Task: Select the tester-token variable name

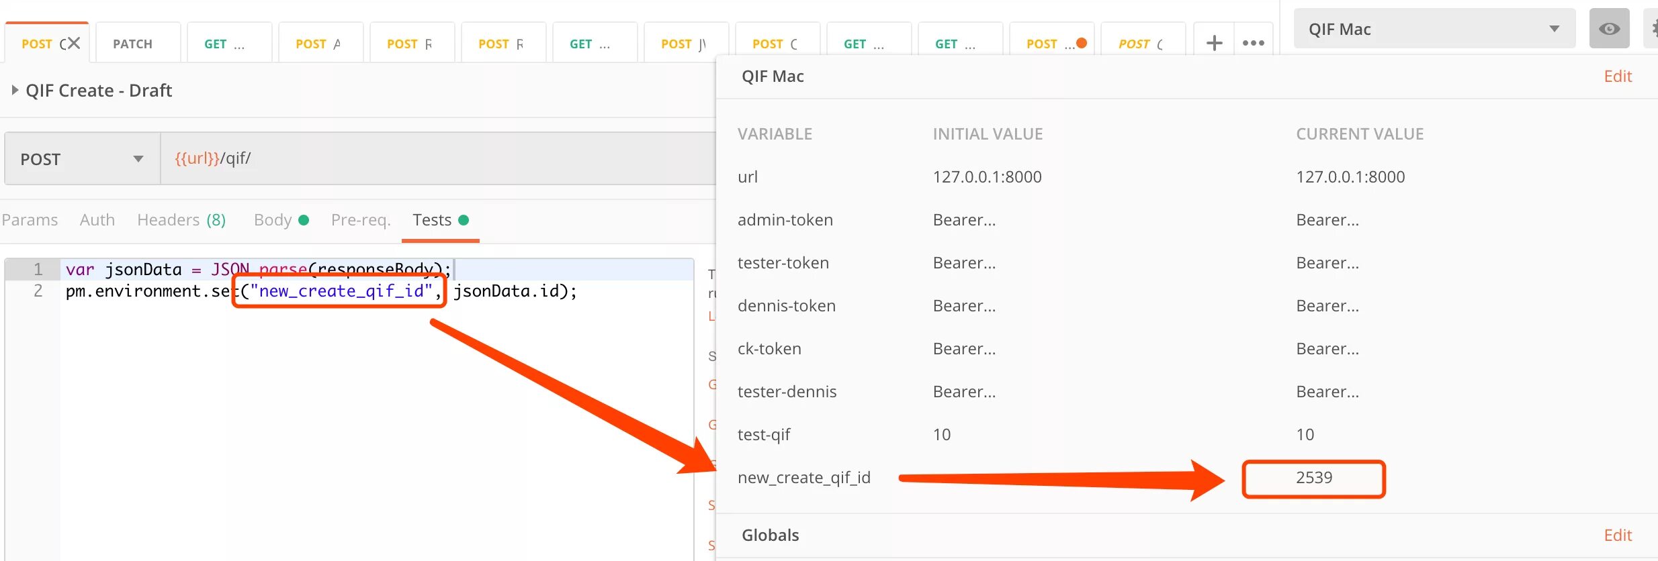Action: click(783, 263)
